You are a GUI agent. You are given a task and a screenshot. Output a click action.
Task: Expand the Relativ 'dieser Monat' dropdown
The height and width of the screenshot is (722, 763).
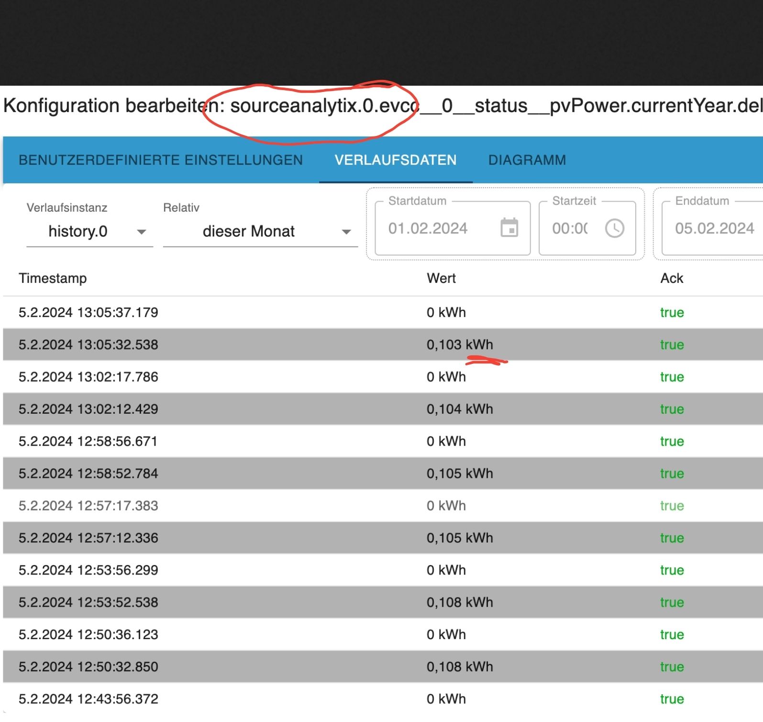[x=260, y=232]
